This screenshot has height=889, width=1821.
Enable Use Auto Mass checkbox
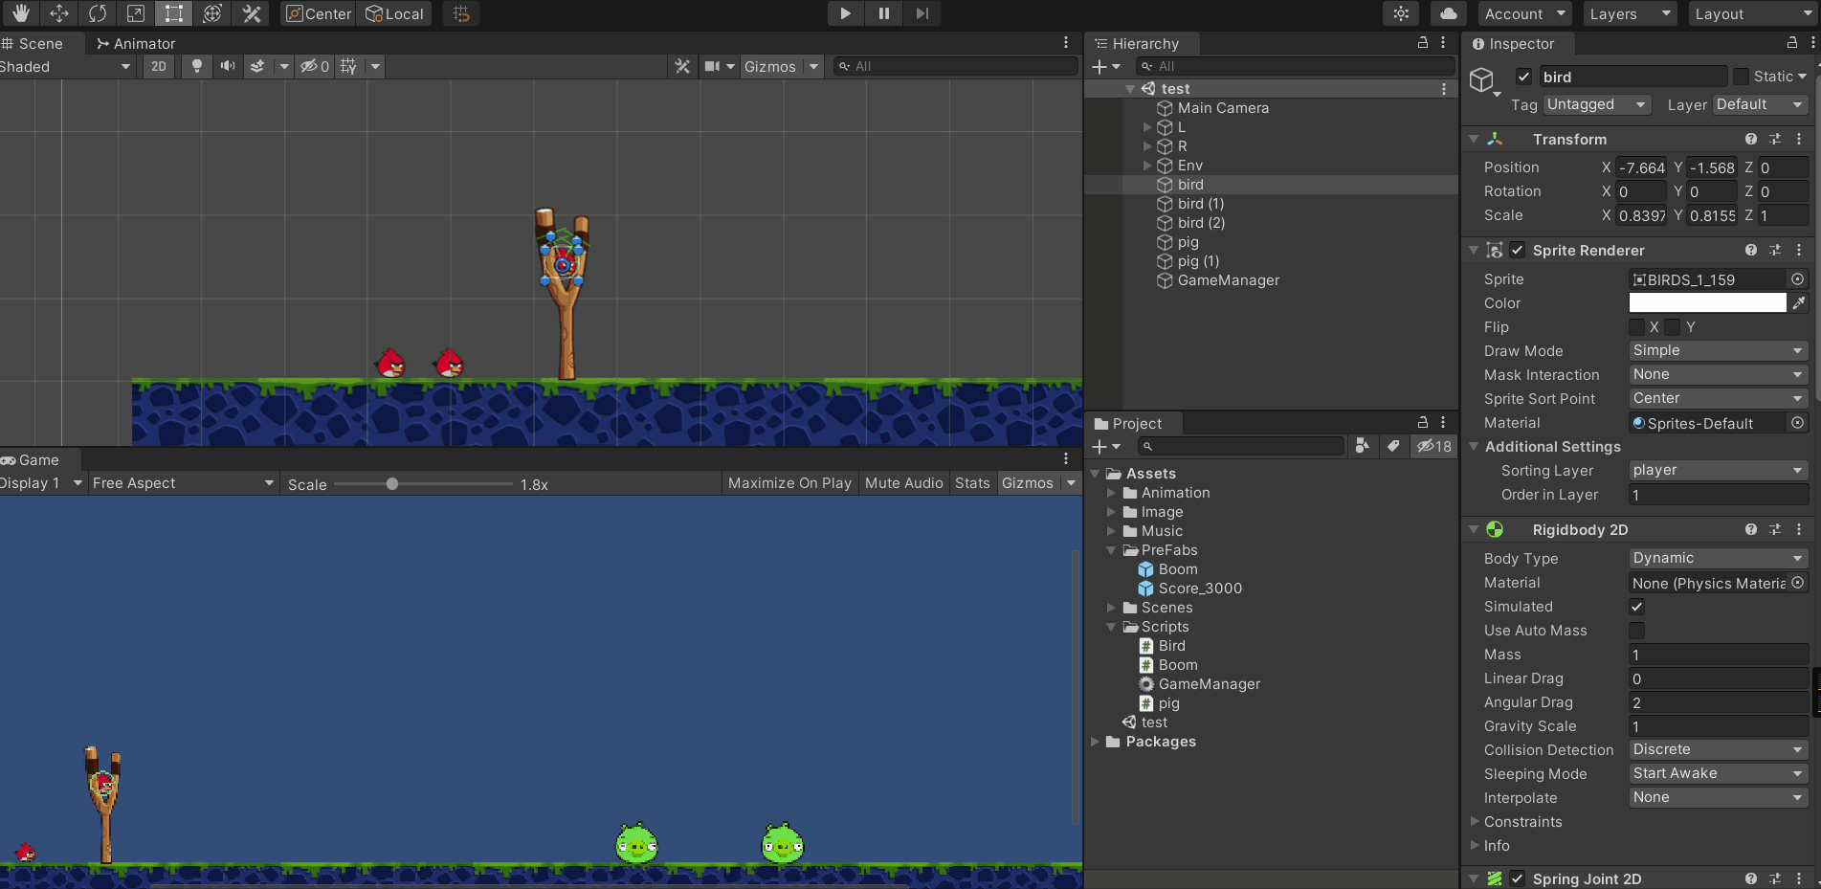[x=1636, y=631]
